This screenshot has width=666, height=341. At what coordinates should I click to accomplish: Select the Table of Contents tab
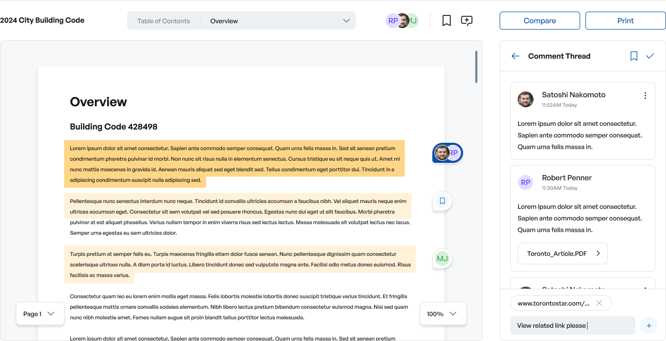pos(164,21)
